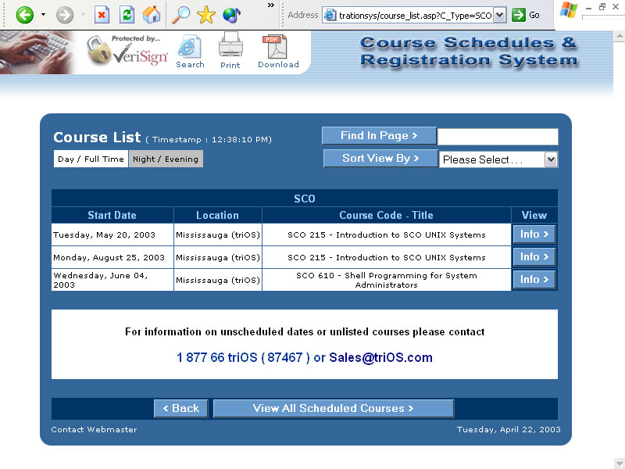Click Info for SCO 610 Shell Programming course
Image resolution: width=625 pixels, height=469 pixels.
534,279
